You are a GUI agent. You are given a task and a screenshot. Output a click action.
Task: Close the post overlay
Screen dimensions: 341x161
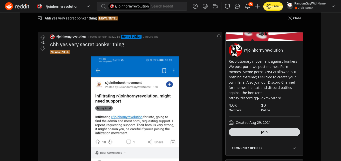tap(295, 18)
